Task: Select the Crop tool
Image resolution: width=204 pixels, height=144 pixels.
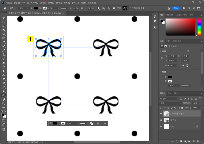Action: pos(4,34)
